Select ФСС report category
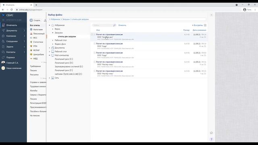The height and width of the screenshot is (145, 258). pyautogui.click(x=35, y=38)
